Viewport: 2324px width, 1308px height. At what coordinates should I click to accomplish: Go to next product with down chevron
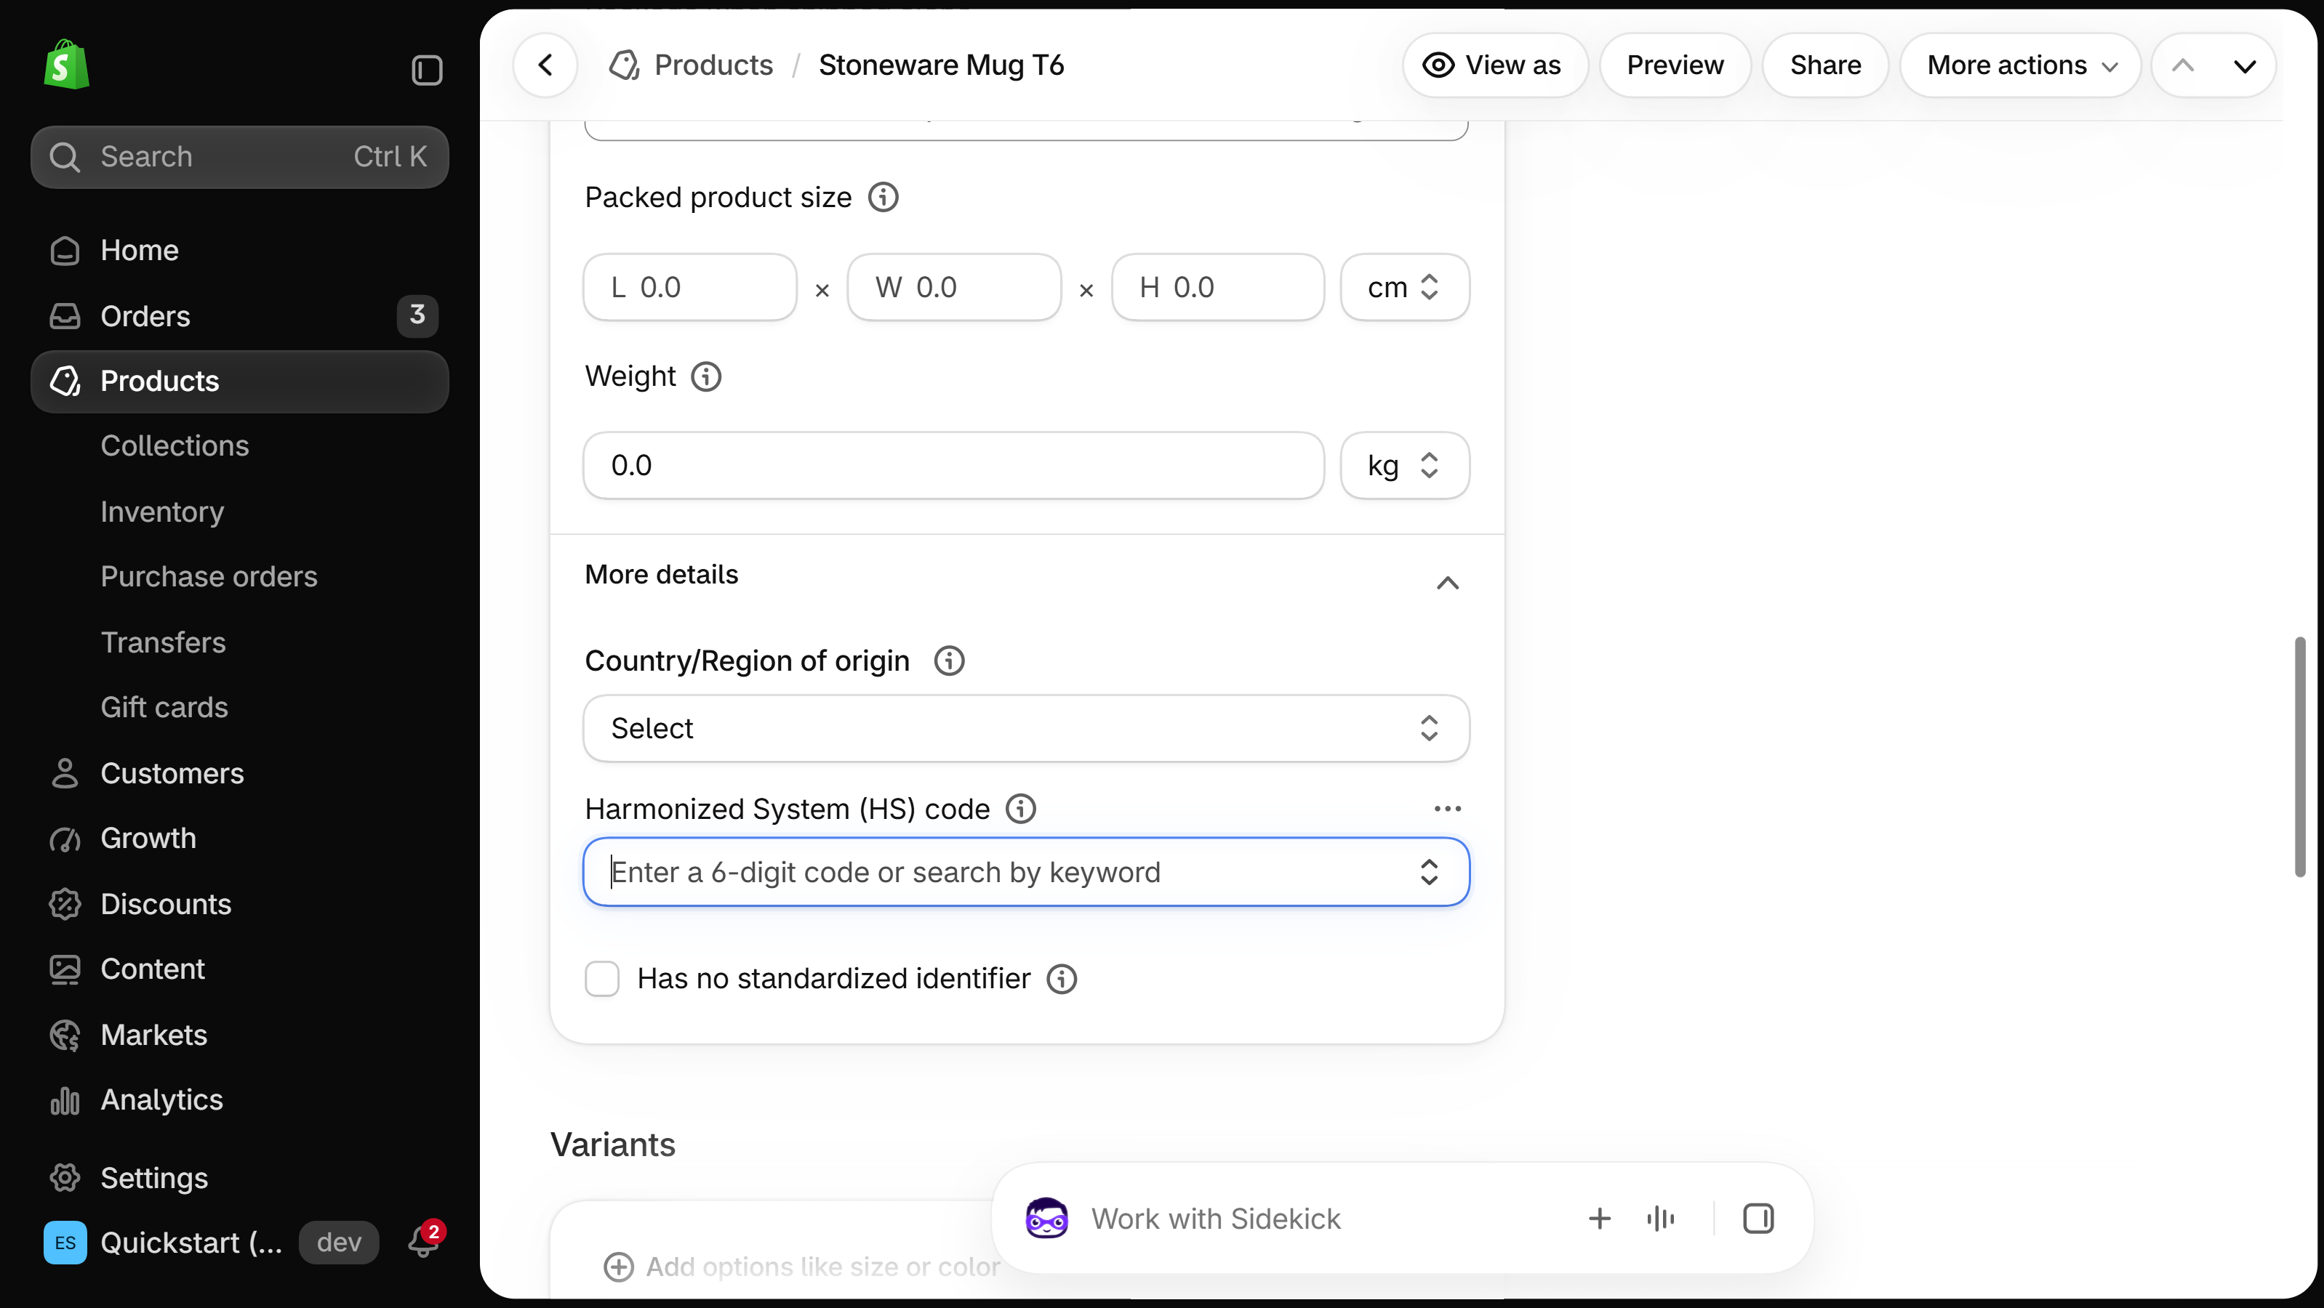[2245, 65]
